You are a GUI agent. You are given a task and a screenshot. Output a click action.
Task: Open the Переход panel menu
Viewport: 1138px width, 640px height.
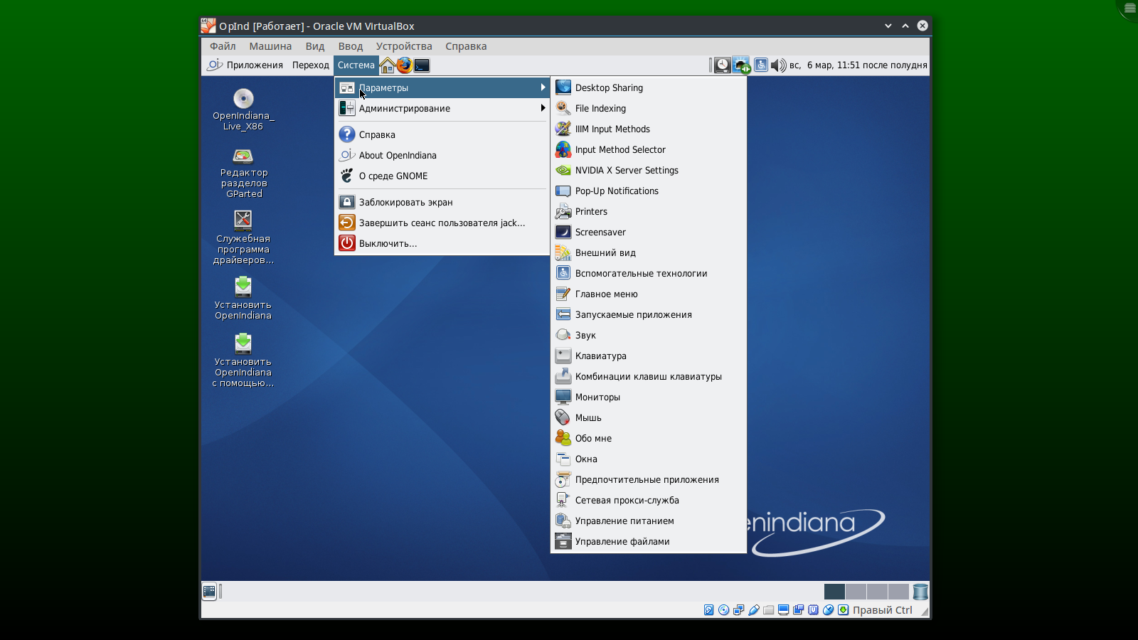tap(311, 65)
